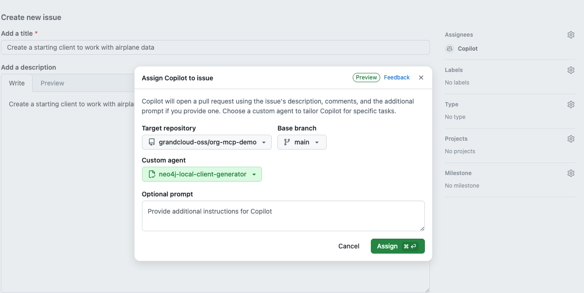
Task: Focus the Optional prompt text area
Action: (283, 216)
